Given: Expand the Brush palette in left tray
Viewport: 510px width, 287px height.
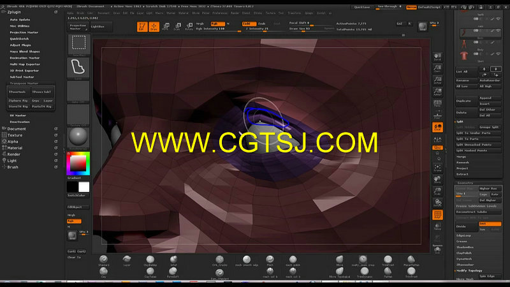Looking at the screenshot, I should tap(13, 167).
